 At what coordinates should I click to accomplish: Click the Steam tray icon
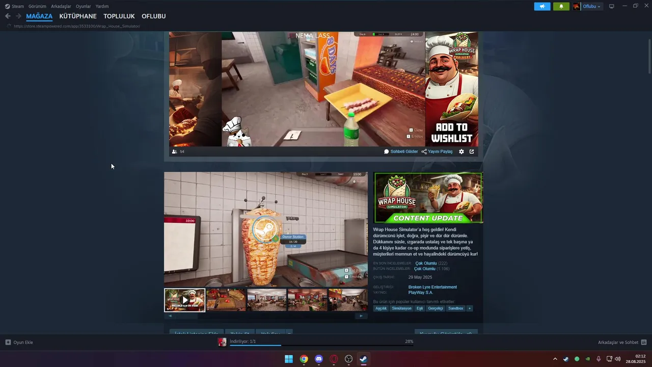(x=566, y=359)
